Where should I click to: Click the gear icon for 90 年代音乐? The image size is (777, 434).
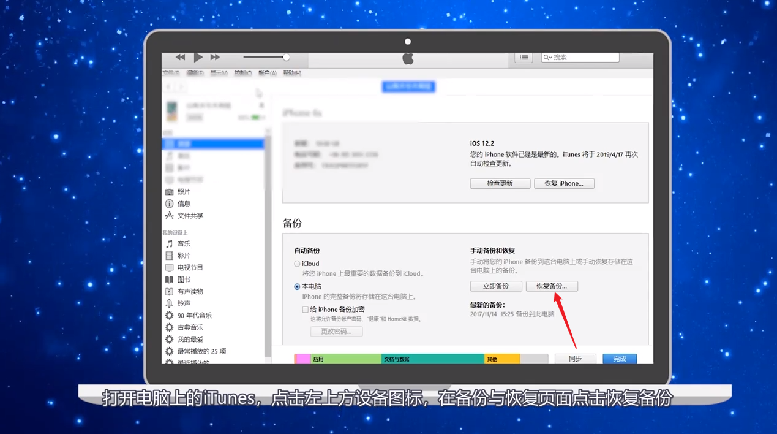[x=170, y=315]
